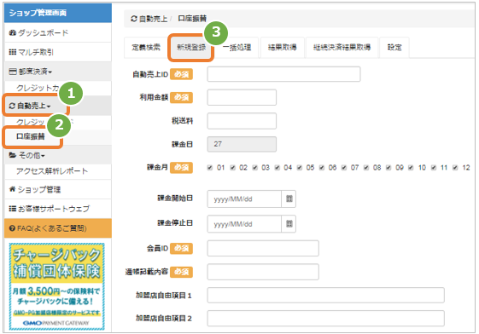Click the 税送料 input field

242,121
